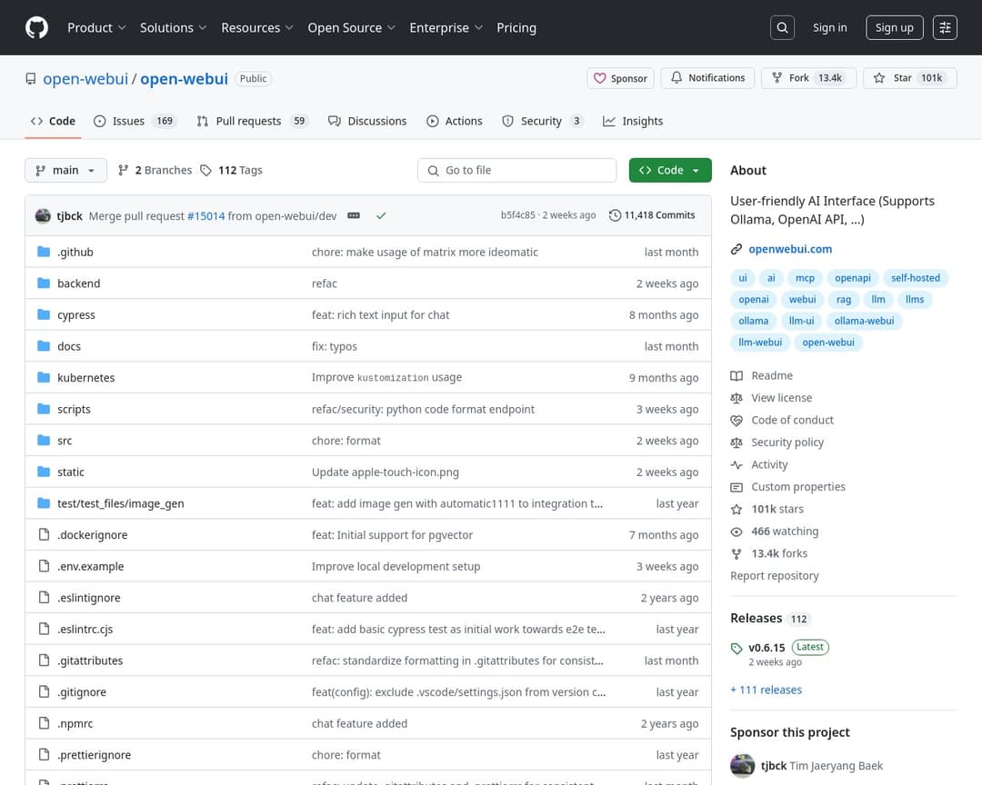Click the Notifications bell button

click(x=707, y=78)
